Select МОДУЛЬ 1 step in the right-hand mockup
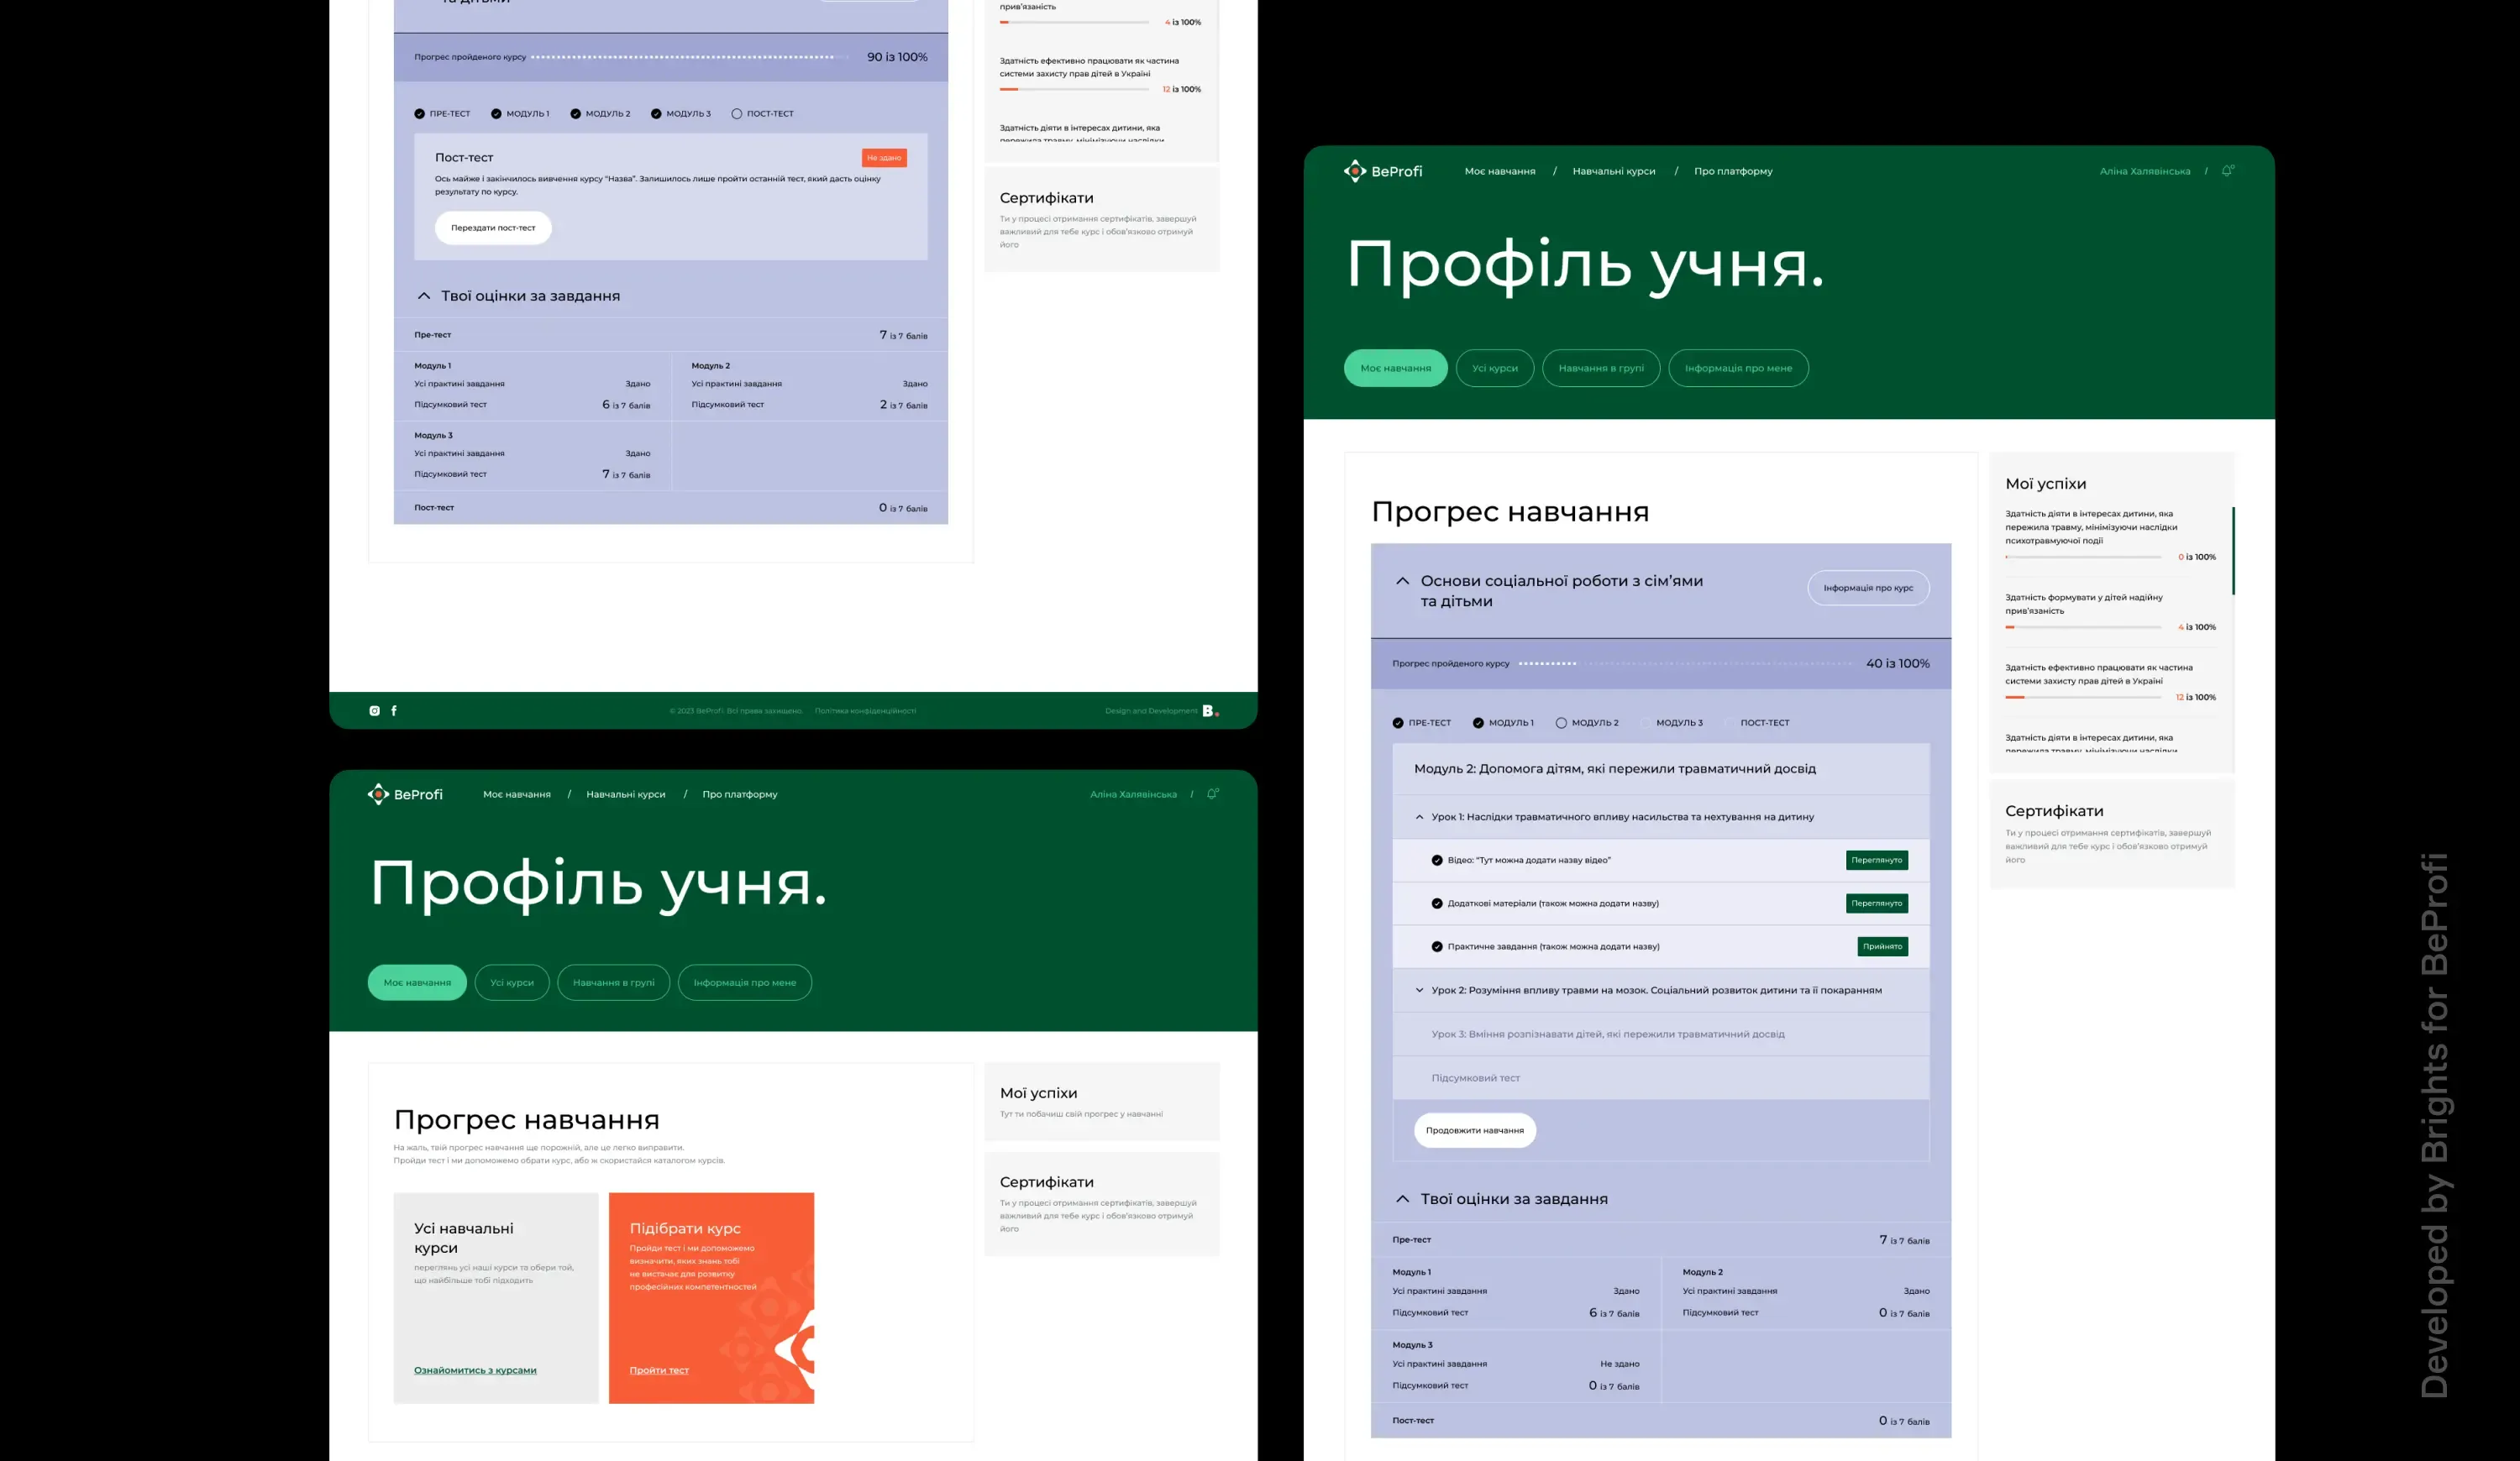Screen dimensions: 2520x1461 tap(1503, 722)
